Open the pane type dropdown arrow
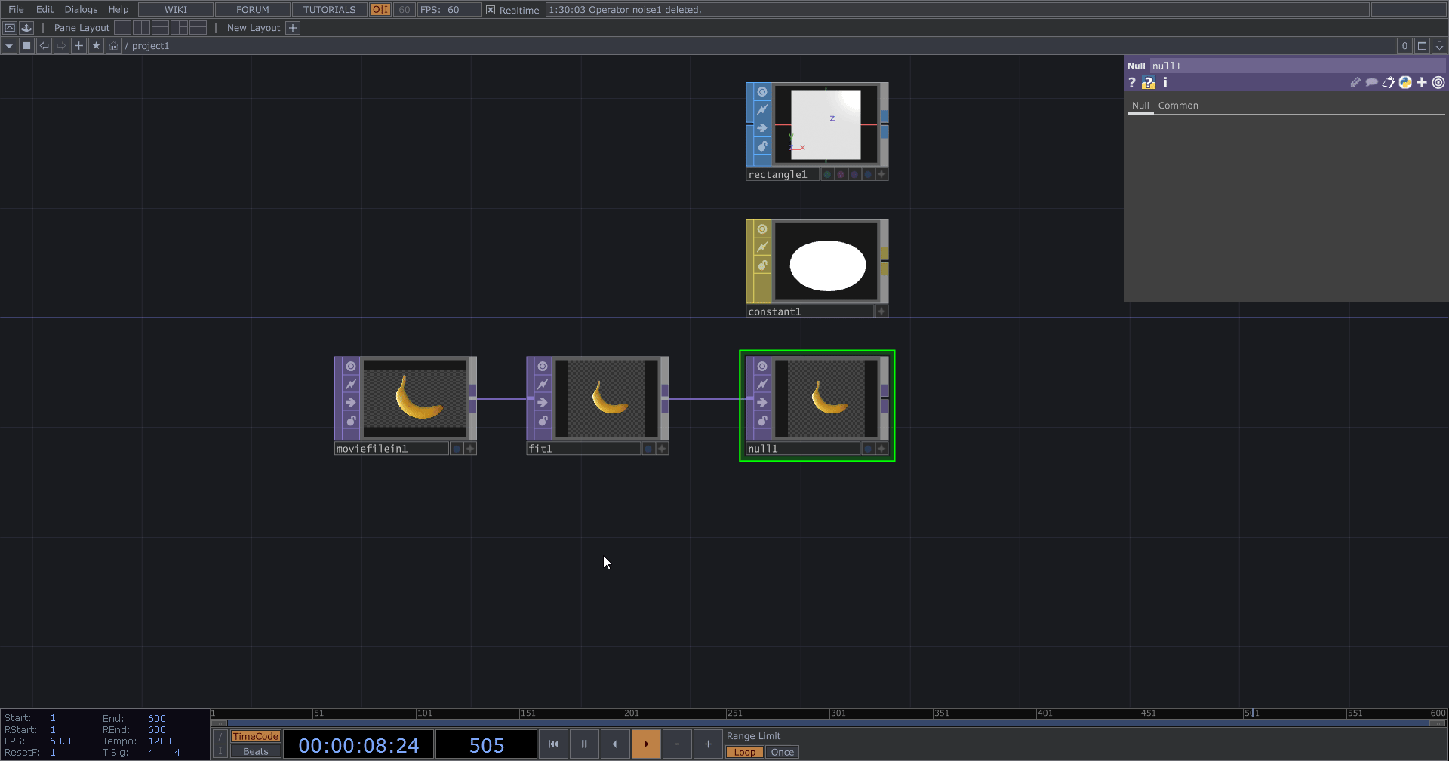The width and height of the screenshot is (1449, 761). pos(9,46)
